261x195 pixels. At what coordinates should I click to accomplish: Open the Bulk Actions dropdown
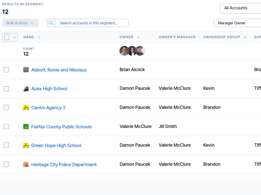coord(20,23)
